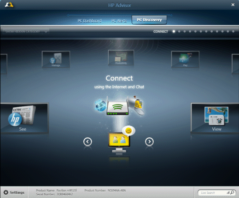Screen dimensions: 239x198
Task: Click the magnifier search icon
Action: point(233,192)
